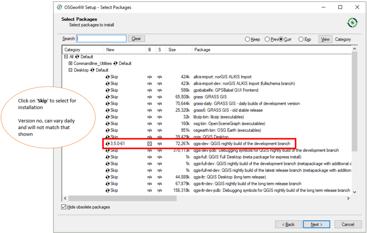Click the Size column header
The height and width of the screenshot is (233, 367).
click(x=172, y=49)
